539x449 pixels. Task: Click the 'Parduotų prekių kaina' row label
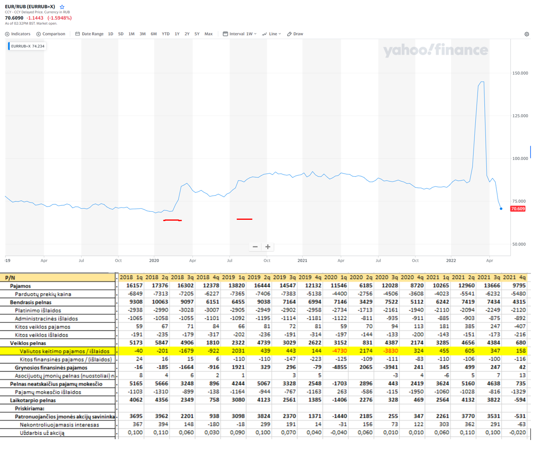tap(43, 294)
